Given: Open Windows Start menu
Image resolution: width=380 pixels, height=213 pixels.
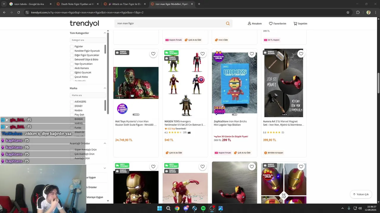Looking at the screenshot, I should click(x=159, y=208).
